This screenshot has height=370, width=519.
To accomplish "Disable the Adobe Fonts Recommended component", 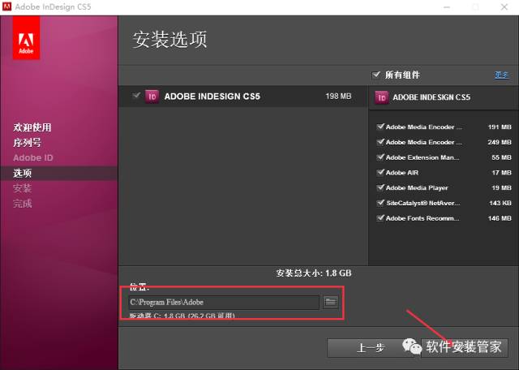I will pos(380,218).
